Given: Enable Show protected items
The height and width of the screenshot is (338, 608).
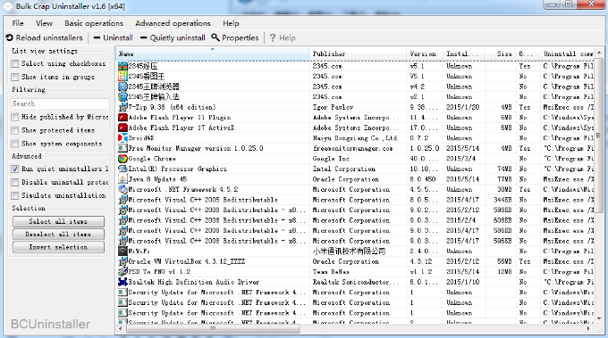Looking at the screenshot, I should [x=15, y=130].
